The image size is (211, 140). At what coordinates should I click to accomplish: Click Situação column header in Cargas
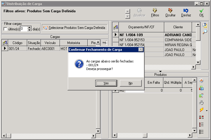34,43
